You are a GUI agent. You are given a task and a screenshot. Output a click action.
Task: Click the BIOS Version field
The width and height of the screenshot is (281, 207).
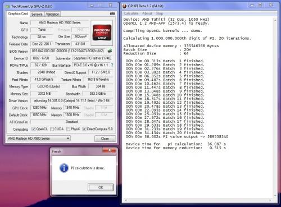[68, 51]
